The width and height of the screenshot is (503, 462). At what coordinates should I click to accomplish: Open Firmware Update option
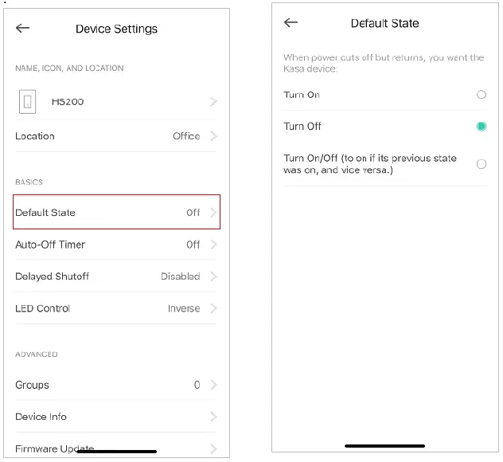click(54, 448)
